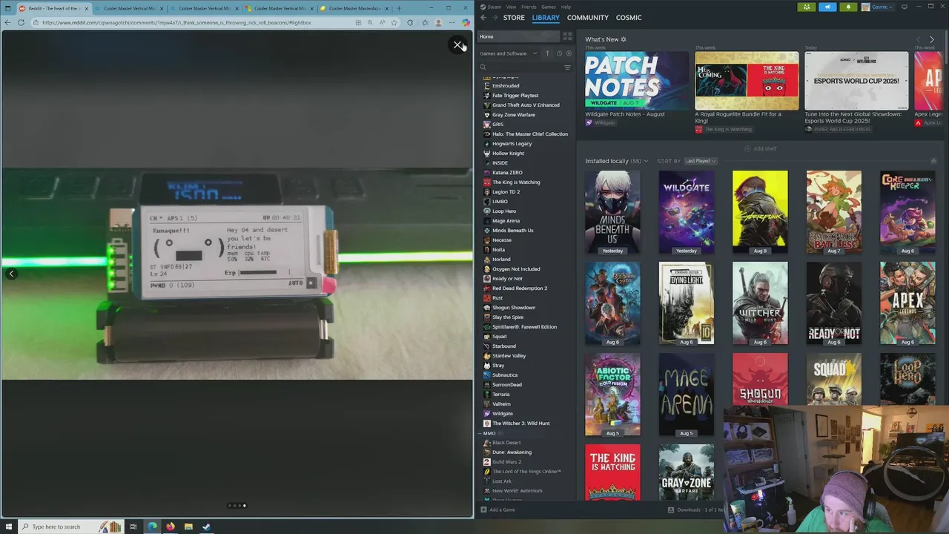Open the Steam Games menu

click(549, 7)
